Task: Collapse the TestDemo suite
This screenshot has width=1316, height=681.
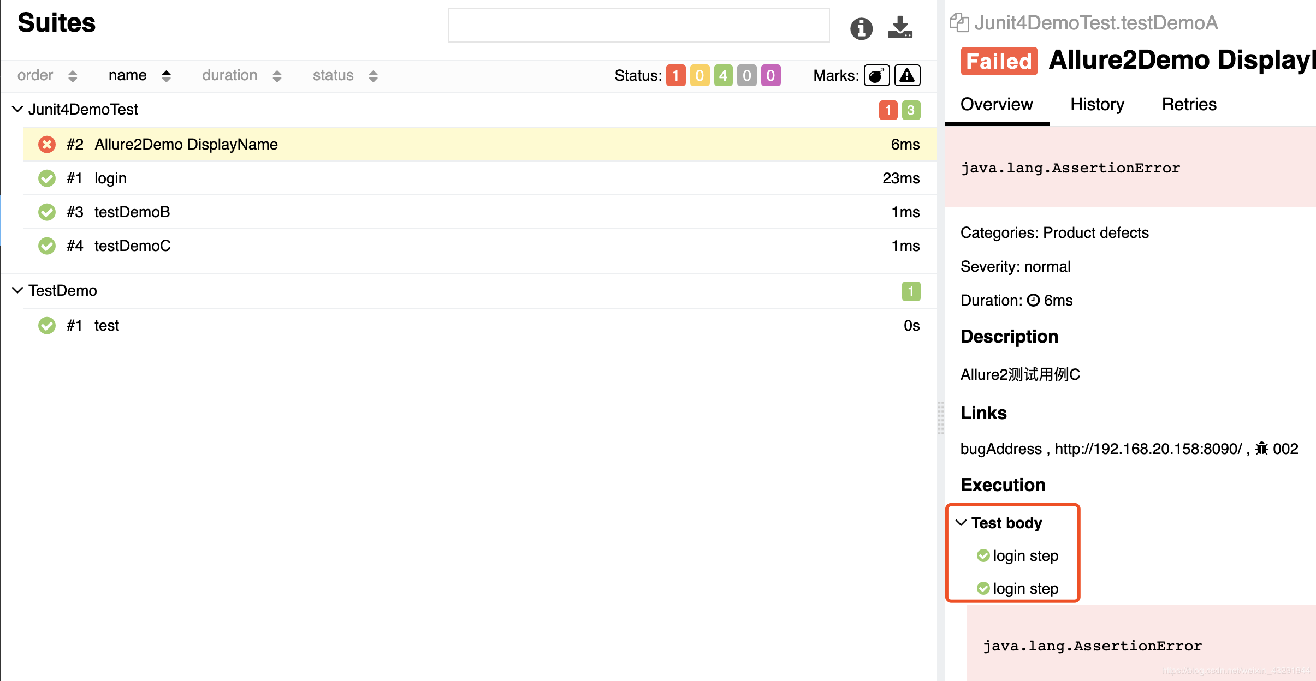Action: tap(17, 290)
